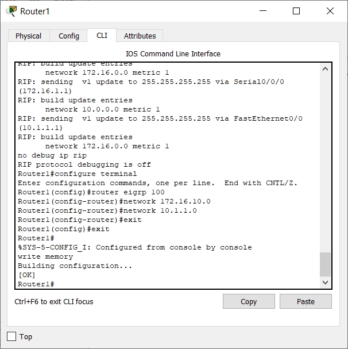Minimize the Router1 window
The height and width of the screenshot is (349, 348).
pos(263,11)
